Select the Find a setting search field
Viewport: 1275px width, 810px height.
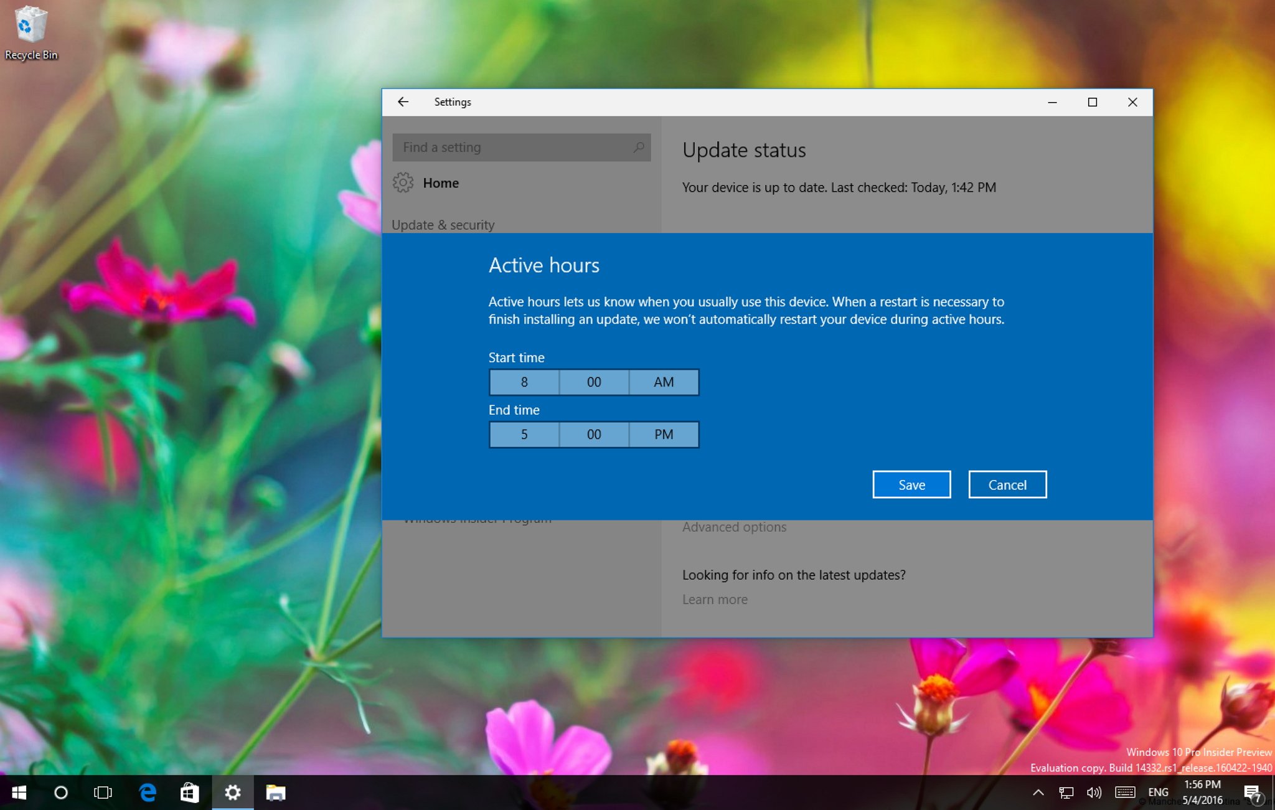pos(521,147)
